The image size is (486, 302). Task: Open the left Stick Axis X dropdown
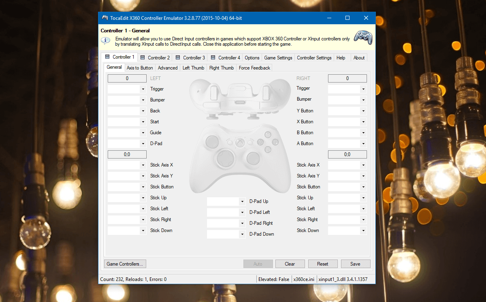[143, 165]
